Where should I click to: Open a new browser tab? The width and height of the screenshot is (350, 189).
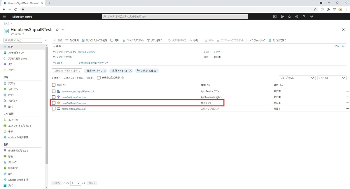click(x=49, y=3)
